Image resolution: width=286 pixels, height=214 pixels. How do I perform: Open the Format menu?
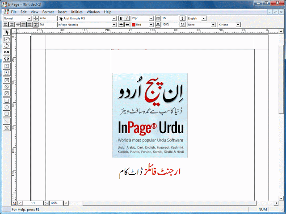[48, 12]
